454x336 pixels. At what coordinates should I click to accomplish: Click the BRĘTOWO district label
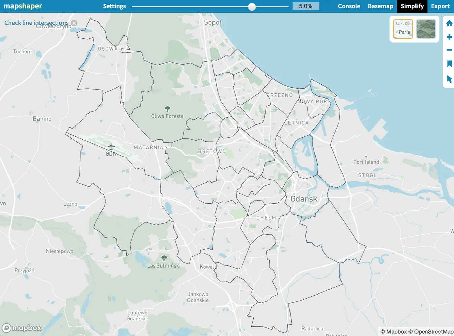[x=212, y=151]
